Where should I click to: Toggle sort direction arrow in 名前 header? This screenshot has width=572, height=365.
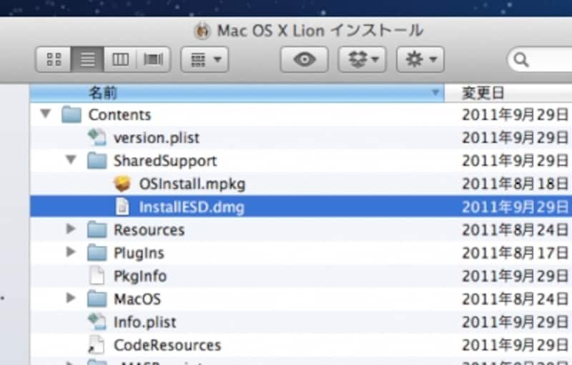click(x=435, y=93)
